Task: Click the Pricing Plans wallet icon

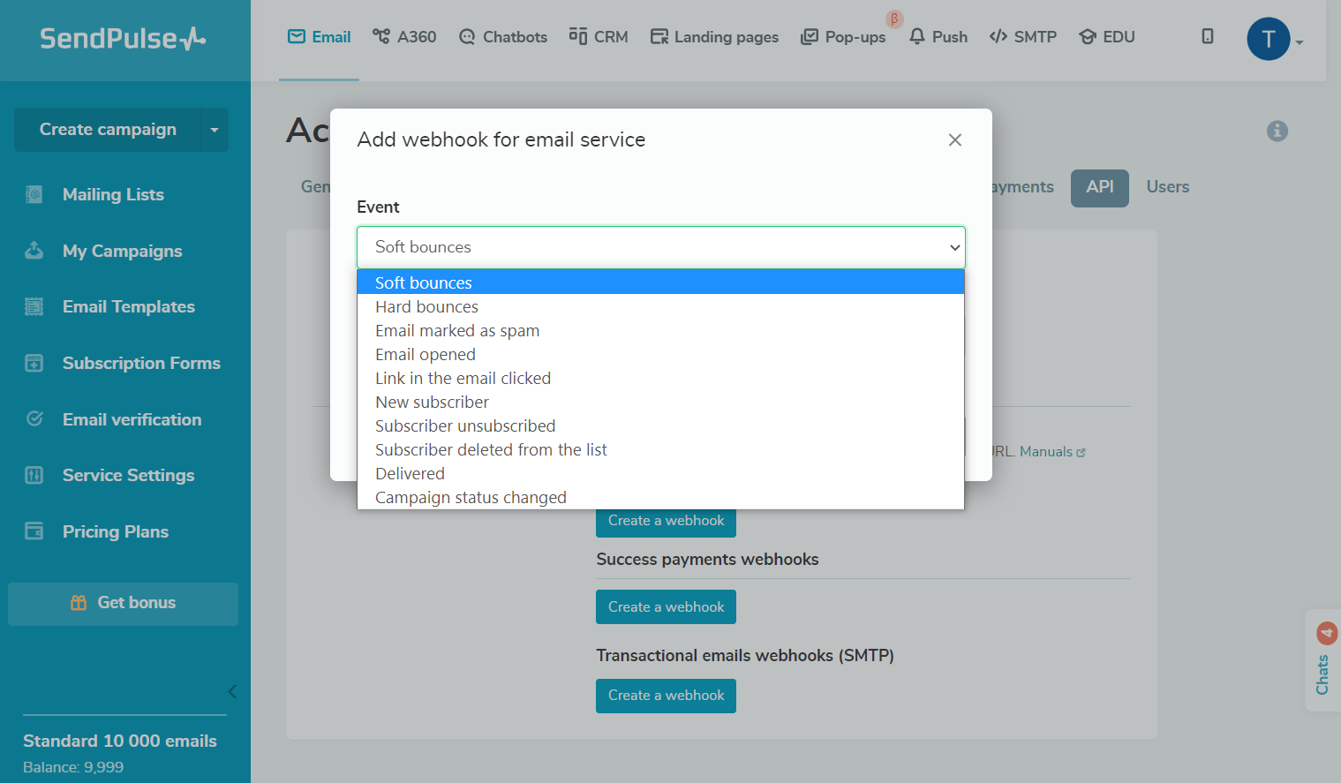Action: pyautogui.click(x=34, y=531)
